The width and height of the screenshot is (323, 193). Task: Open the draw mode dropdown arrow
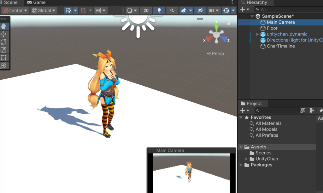tap(135, 10)
